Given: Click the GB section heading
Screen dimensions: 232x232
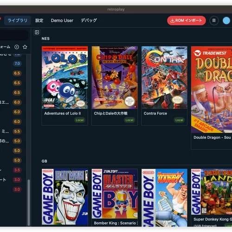Looking at the screenshot, I should (45, 161).
